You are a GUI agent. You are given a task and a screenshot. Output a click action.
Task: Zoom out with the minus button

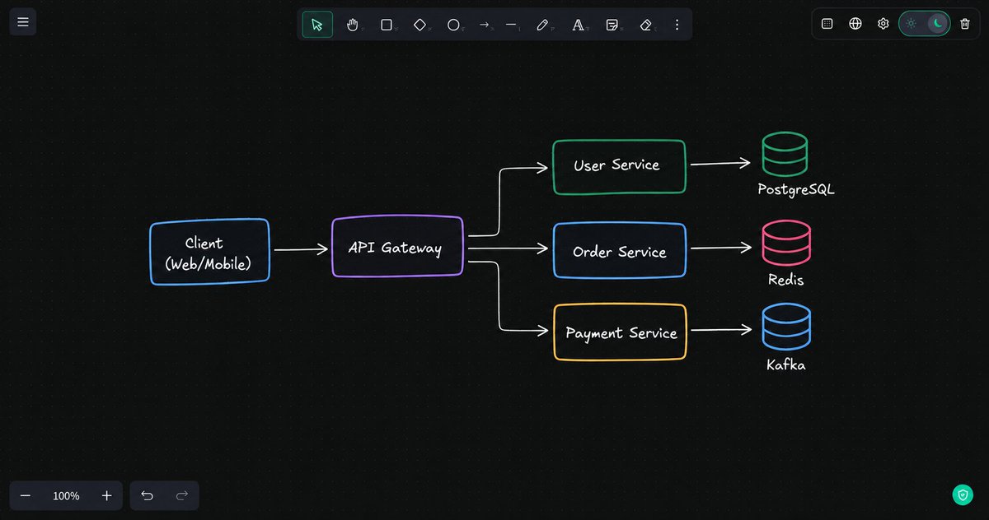26,496
